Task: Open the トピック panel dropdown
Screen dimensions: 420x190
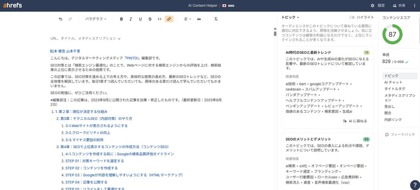Action: pos(291,17)
